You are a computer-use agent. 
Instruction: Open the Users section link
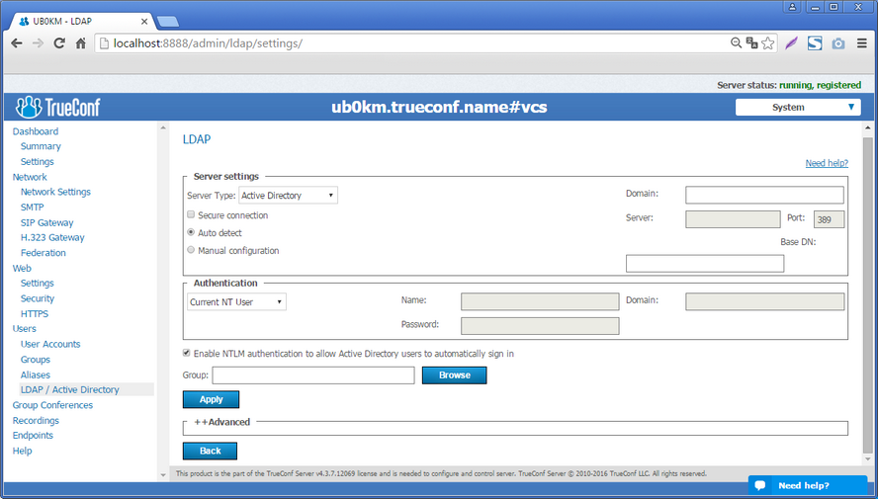tap(24, 329)
